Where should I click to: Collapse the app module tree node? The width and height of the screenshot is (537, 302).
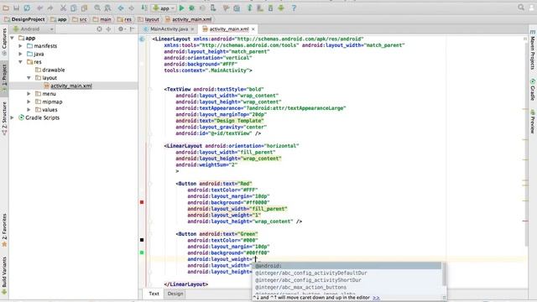(13, 38)
